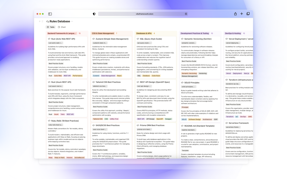
Task: Select the Development Practices & Tooling group header
Action: pos(195,33)
